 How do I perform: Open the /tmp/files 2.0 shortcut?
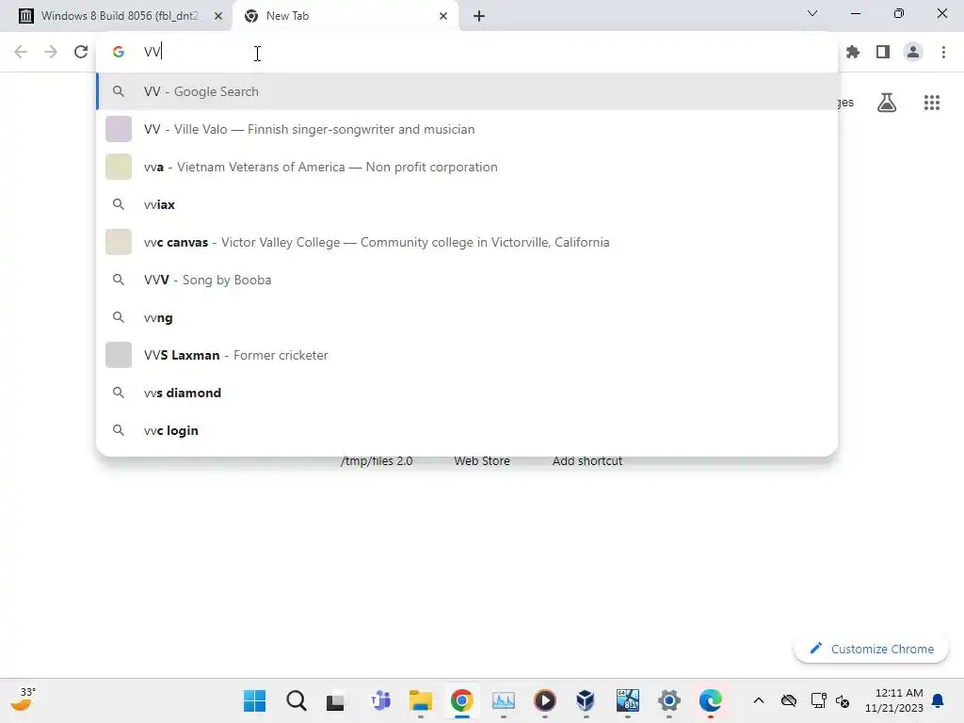click(x=377, y=461)
